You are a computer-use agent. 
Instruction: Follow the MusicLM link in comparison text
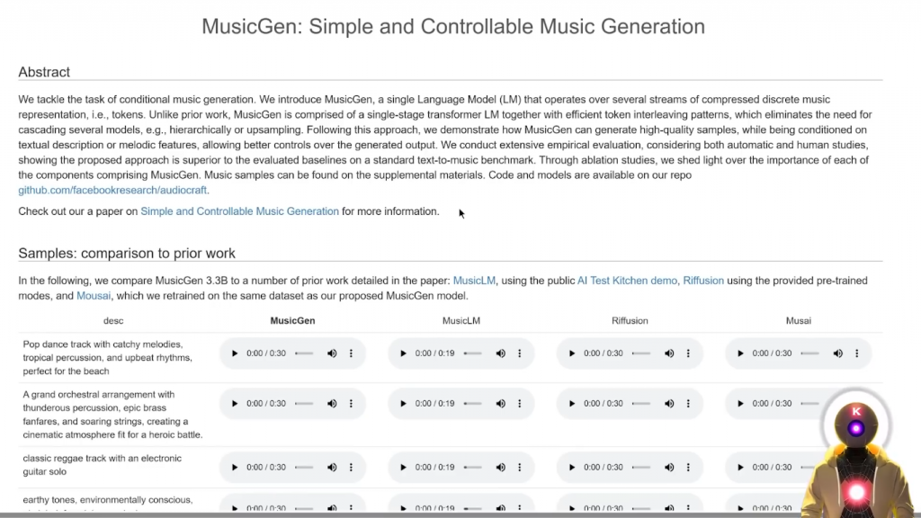click(x=473, y=281)
